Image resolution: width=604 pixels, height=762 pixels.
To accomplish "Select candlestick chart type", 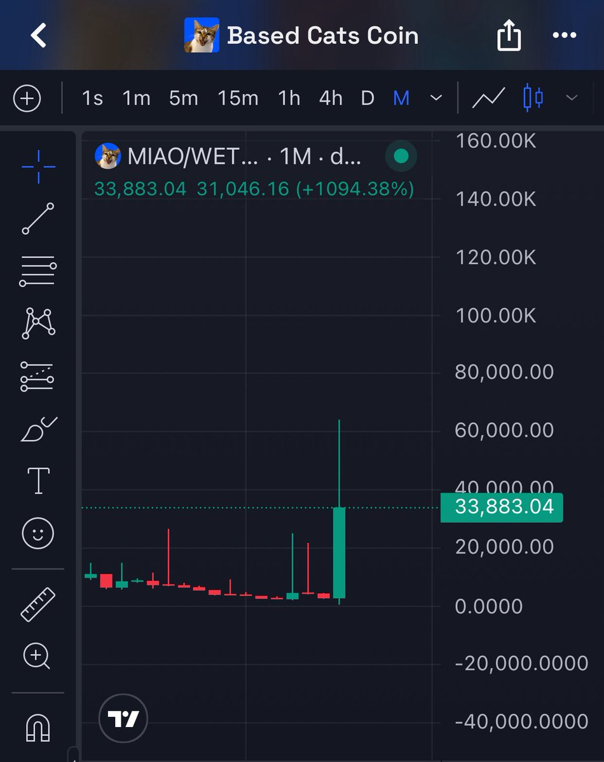I will 533,98.
